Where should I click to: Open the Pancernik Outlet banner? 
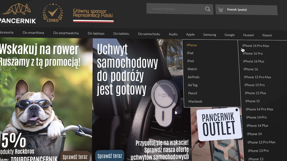pos(218,134)
